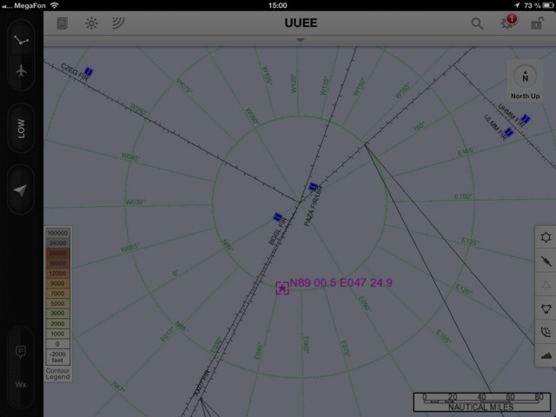
Task: Toggle airports layer in right panel
Action: click(546, 237)
